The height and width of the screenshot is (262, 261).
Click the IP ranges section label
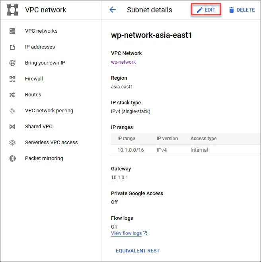coord(122,127)
